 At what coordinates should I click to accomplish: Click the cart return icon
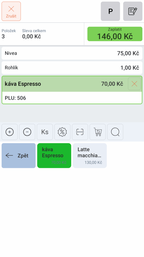click(98, 132)
